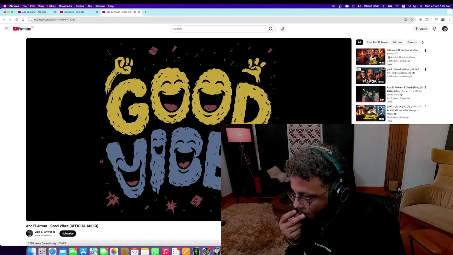Open Chrome File menu
This screenshot has height=255, width=453.
pyautogui.click(x=24, y=6)
